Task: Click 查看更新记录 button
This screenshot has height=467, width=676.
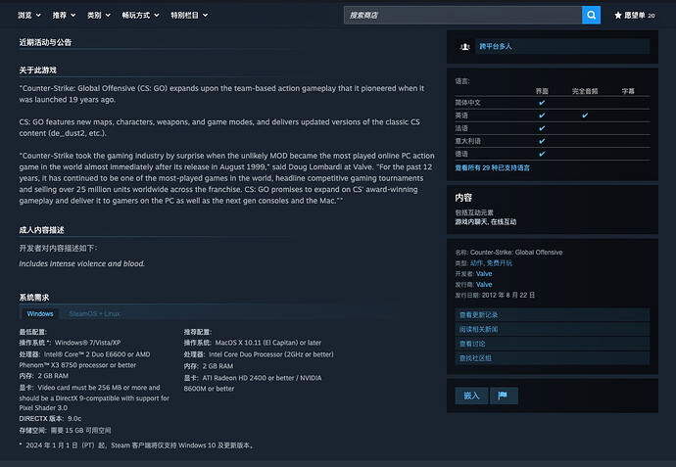Action: 553,315
